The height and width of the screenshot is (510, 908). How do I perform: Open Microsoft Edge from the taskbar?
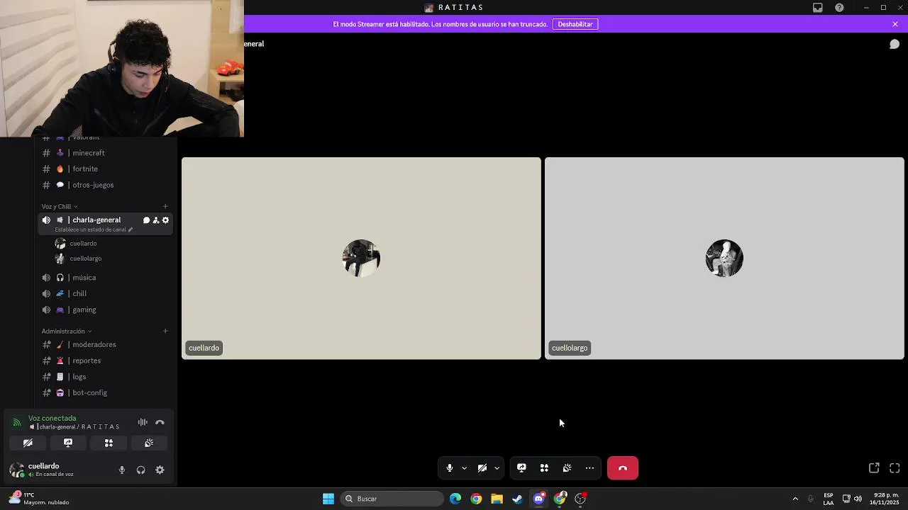(455, 499)
